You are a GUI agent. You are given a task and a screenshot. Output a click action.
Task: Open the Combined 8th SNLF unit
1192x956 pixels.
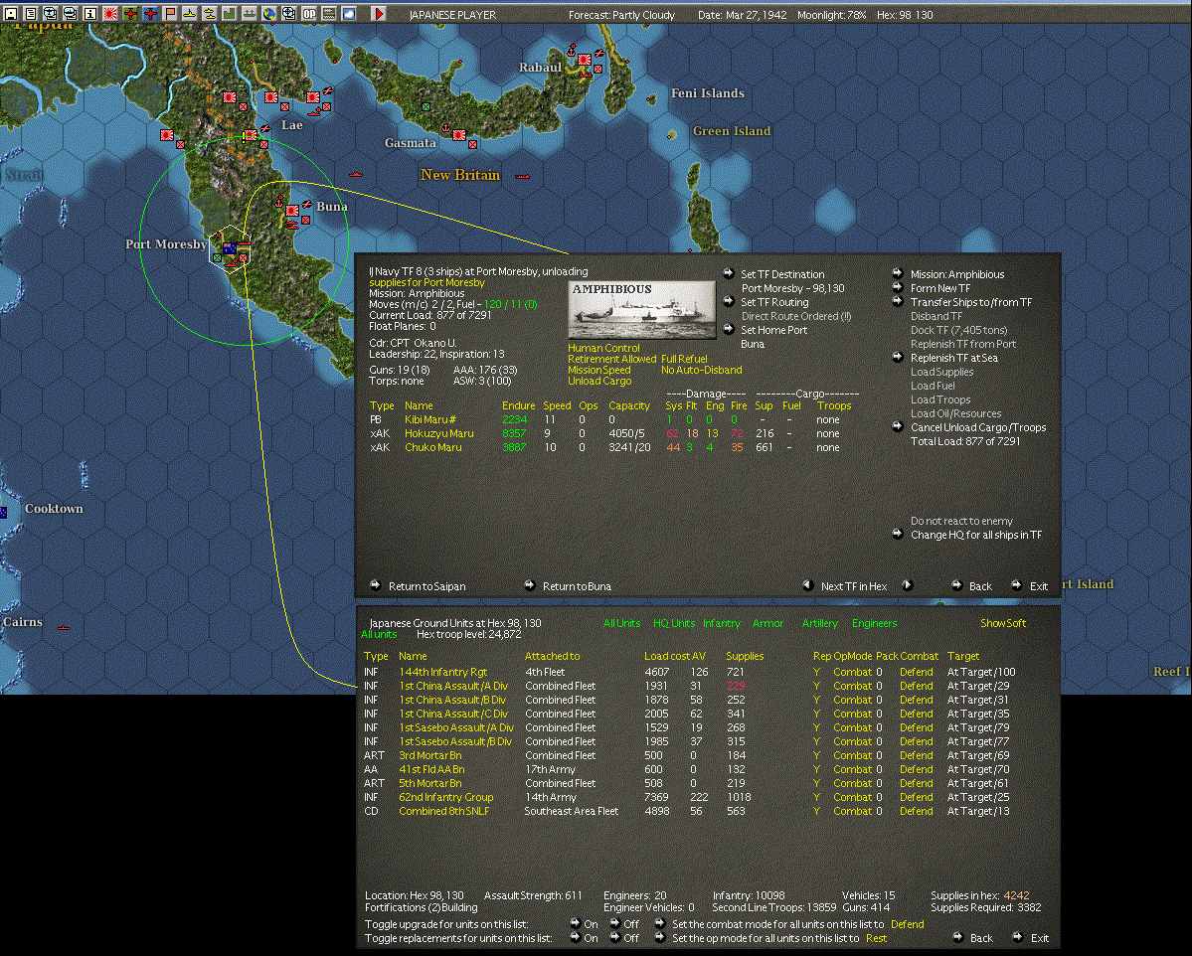444,811
